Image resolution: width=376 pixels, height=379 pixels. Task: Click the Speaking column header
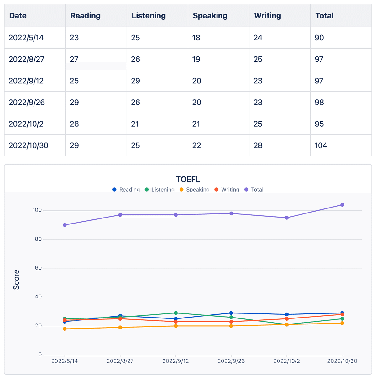[219, 16]
